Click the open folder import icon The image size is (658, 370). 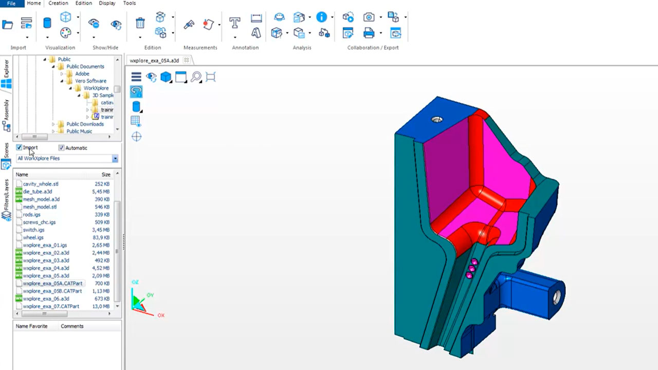pos(8,24)
